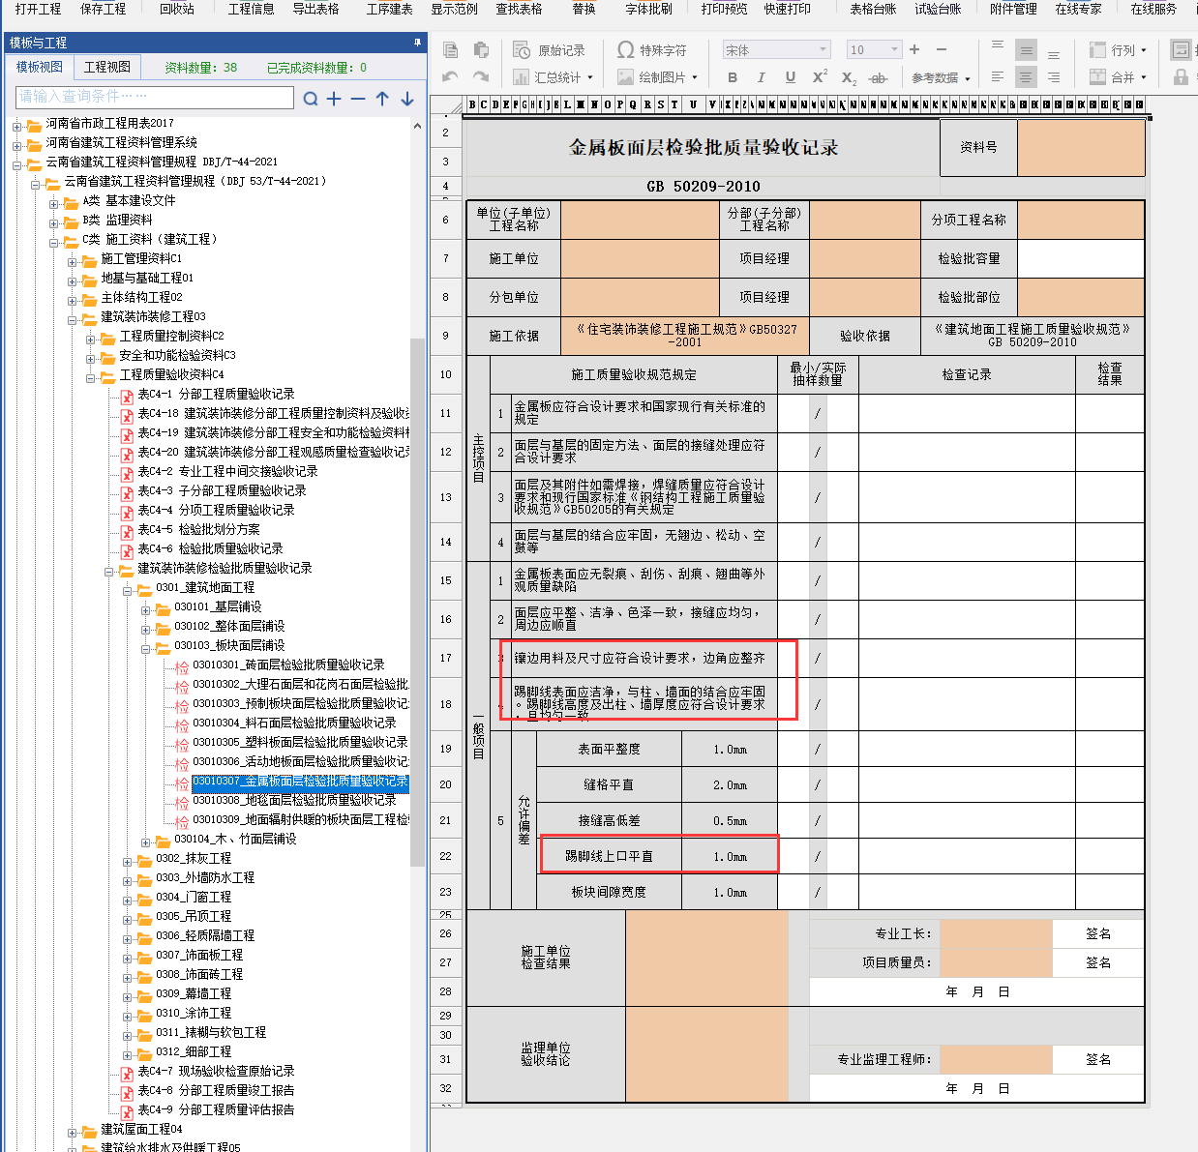Screen dimensions: 1198x1152
Task: Click the add plus icon beside search
Action: 334,99
